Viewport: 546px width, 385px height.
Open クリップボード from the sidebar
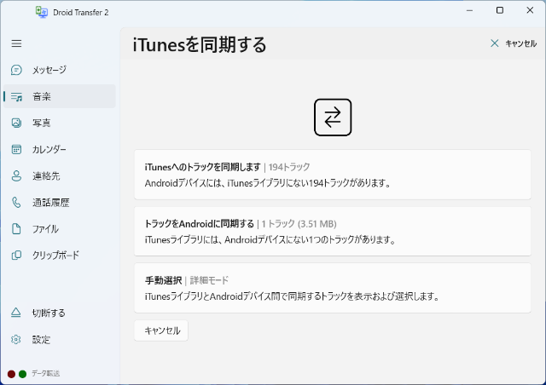coord(60,256)
